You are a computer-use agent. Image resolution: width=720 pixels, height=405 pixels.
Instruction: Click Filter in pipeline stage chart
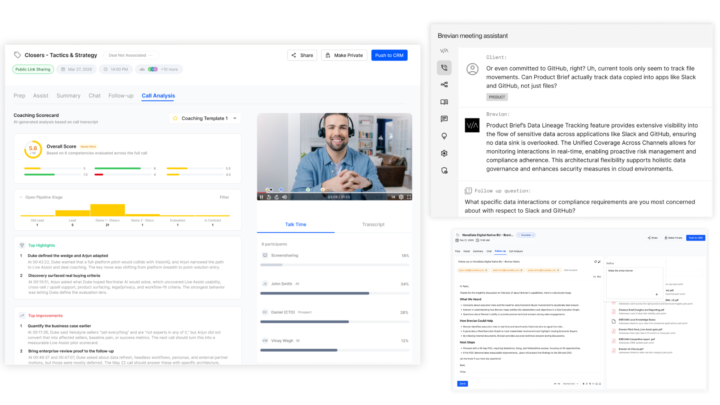click(x=224, y=197)
